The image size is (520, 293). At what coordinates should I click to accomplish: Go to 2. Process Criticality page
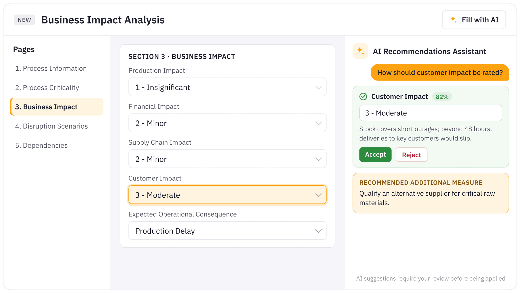57,88
